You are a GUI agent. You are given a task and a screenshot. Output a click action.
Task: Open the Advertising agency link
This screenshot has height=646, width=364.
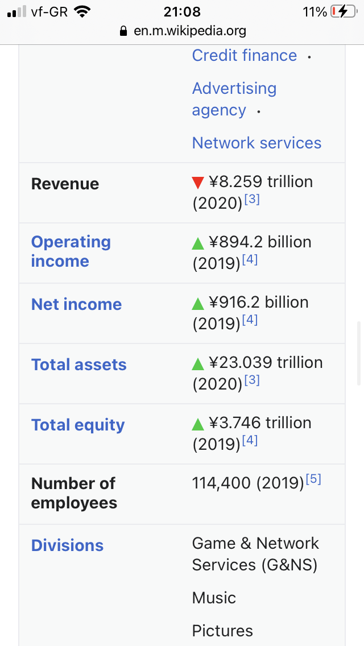pos(234,100)
